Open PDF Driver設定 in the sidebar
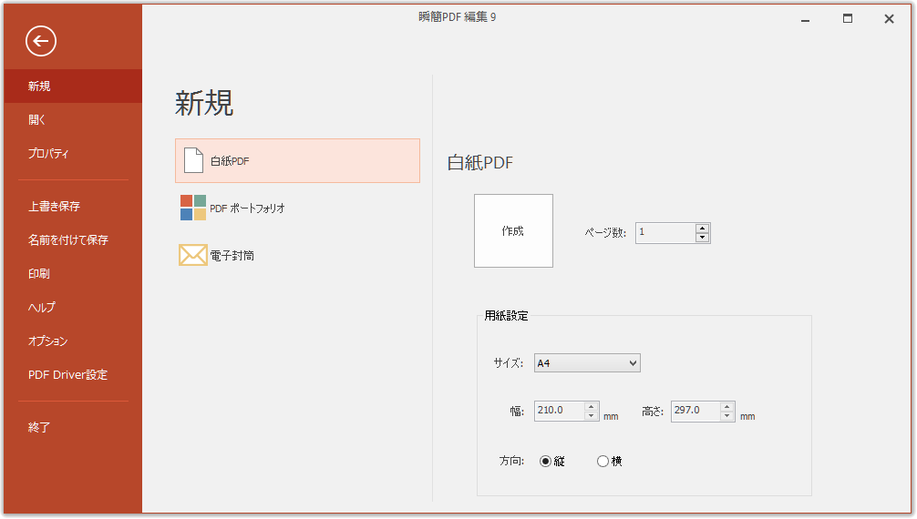This screenshot has height=519, width=917. (x=73, y=374)
